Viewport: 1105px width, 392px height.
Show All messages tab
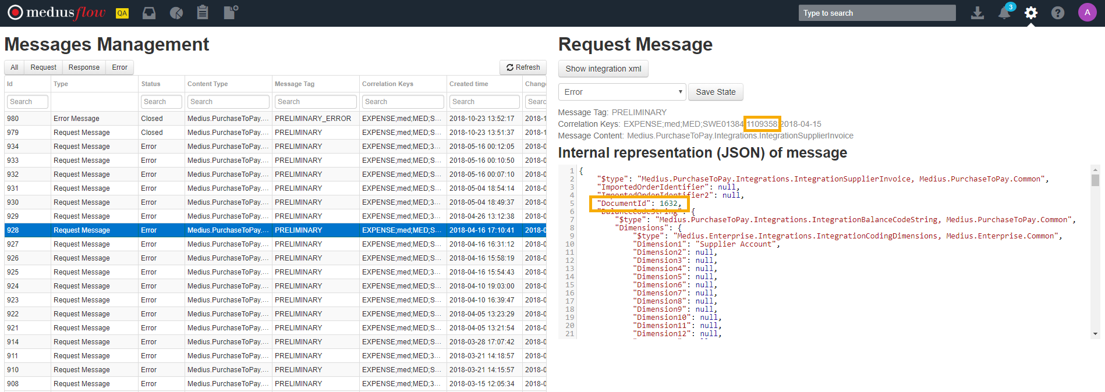pyautogui.click(x=15, y=67)
